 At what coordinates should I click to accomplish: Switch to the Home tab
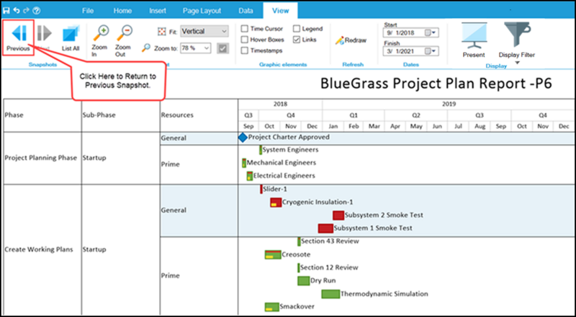point(122,11)
